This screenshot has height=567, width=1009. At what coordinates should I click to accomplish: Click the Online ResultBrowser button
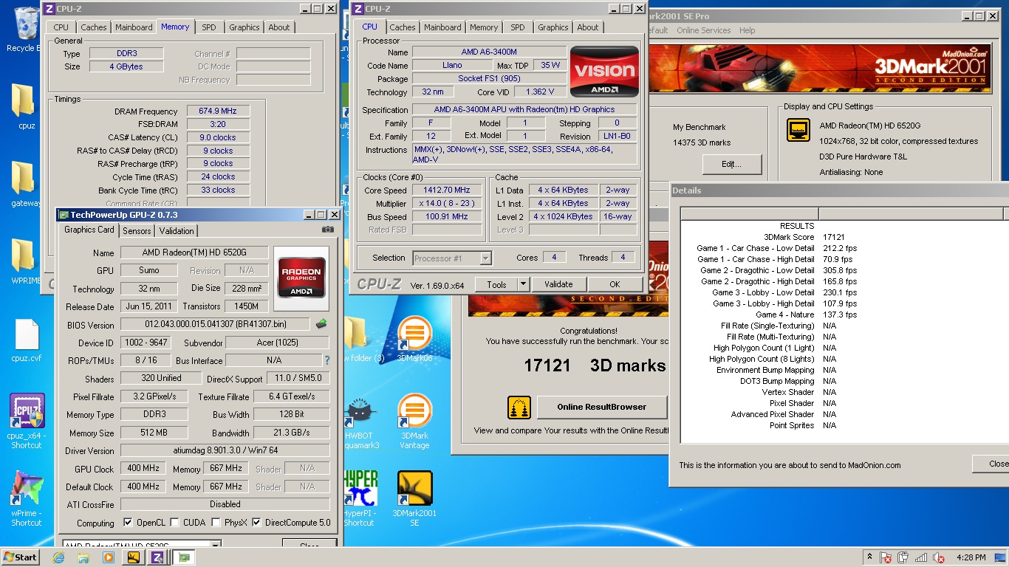click(602, 407)
